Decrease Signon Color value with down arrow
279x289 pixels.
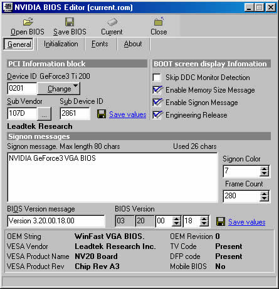point(264,174)
